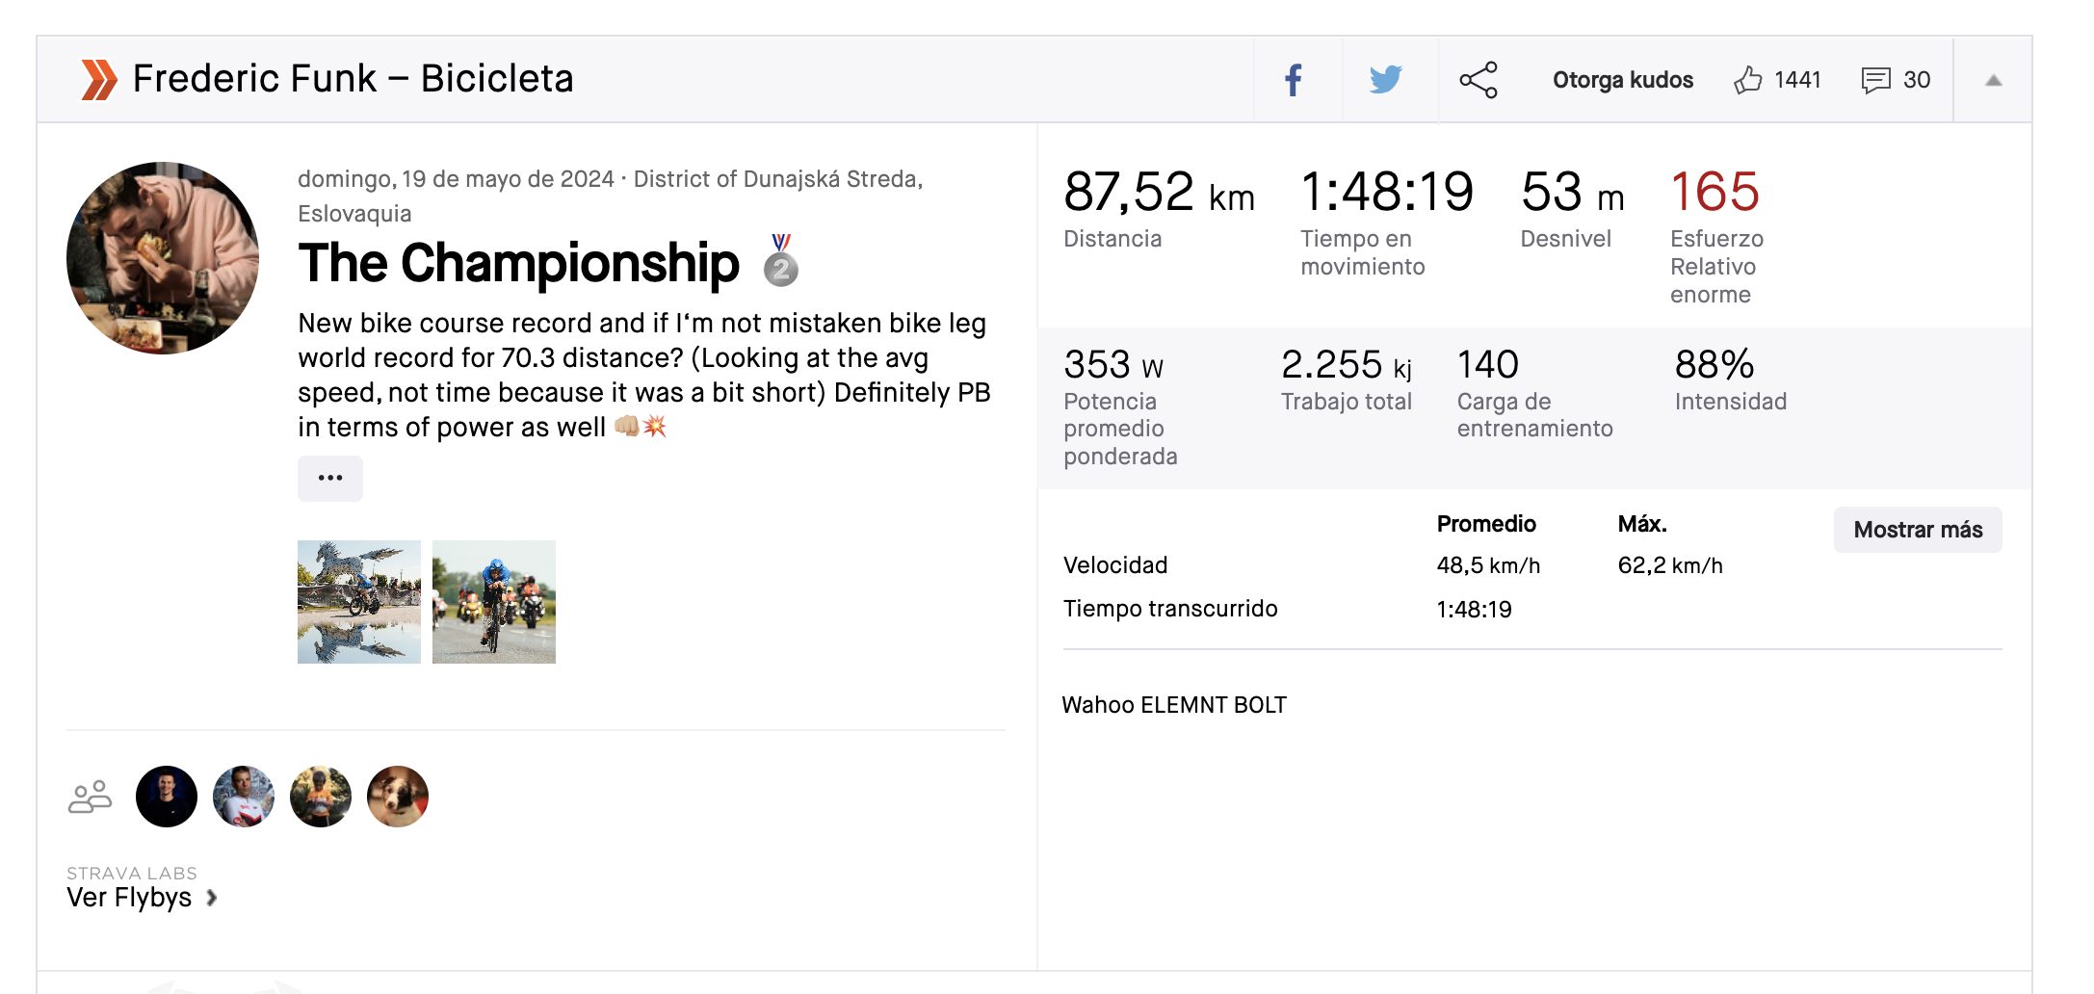
Task: Expand the description with three-dots button
Action: [x=330, y=479]
